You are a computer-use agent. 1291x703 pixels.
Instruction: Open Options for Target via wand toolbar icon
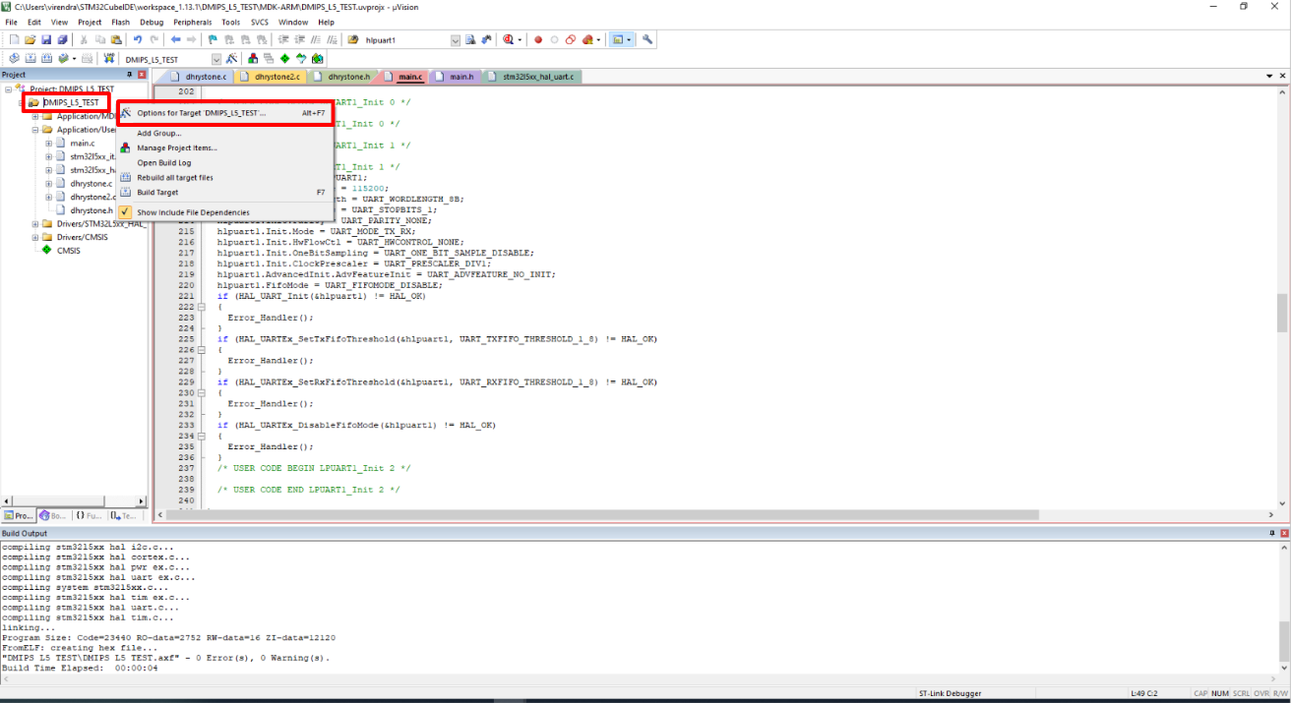(230, 57)
